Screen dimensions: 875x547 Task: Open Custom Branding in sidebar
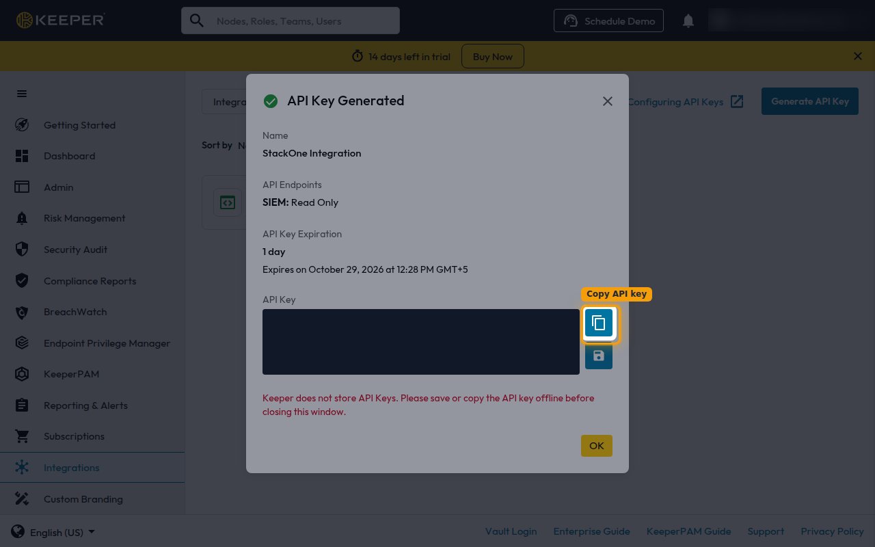(92, 499)
